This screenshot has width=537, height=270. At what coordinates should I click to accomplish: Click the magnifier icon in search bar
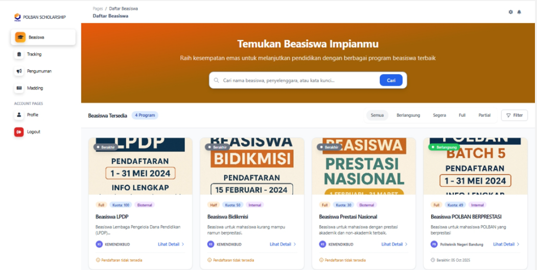click(216, 81)
